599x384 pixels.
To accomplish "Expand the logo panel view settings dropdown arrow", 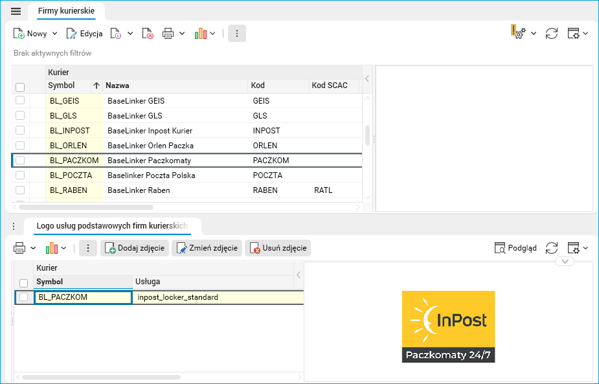I will 585,248.
